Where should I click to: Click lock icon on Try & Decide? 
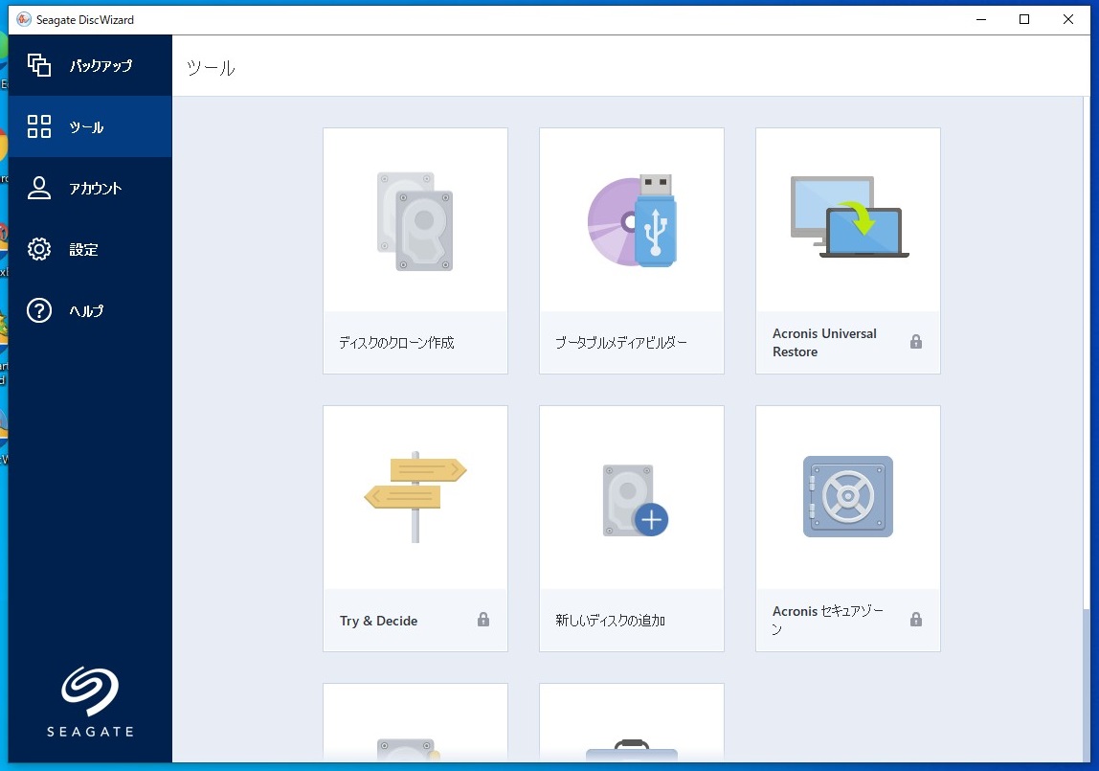pyautogui.click(x=483, y=620)
